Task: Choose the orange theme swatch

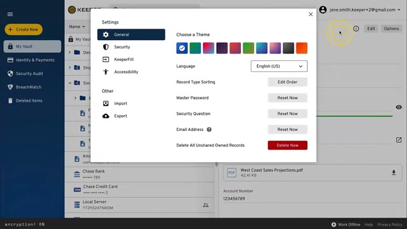Action: [301, 48]
